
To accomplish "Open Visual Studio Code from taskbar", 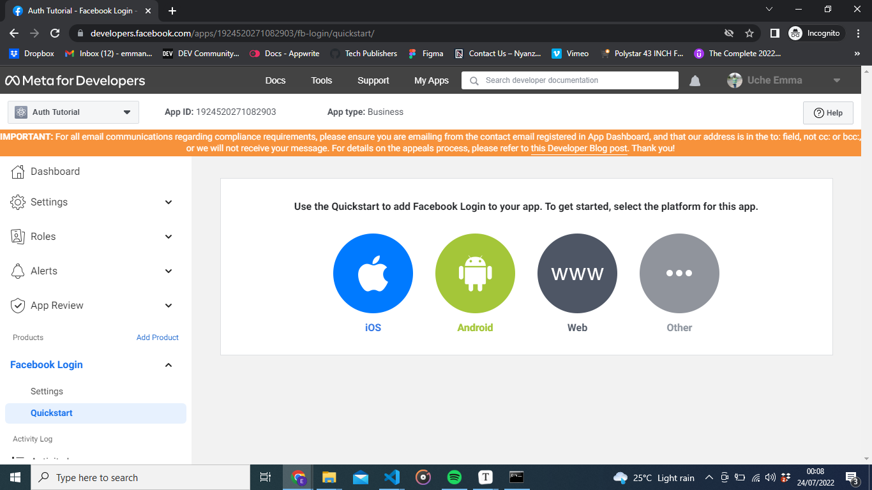I will click(392, 477).
